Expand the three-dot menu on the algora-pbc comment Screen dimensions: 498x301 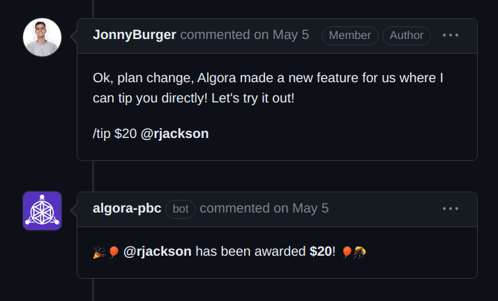(x=451, y=208)
